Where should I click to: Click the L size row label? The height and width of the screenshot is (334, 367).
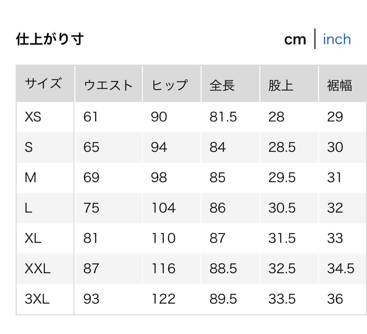(x=29, y=208)
